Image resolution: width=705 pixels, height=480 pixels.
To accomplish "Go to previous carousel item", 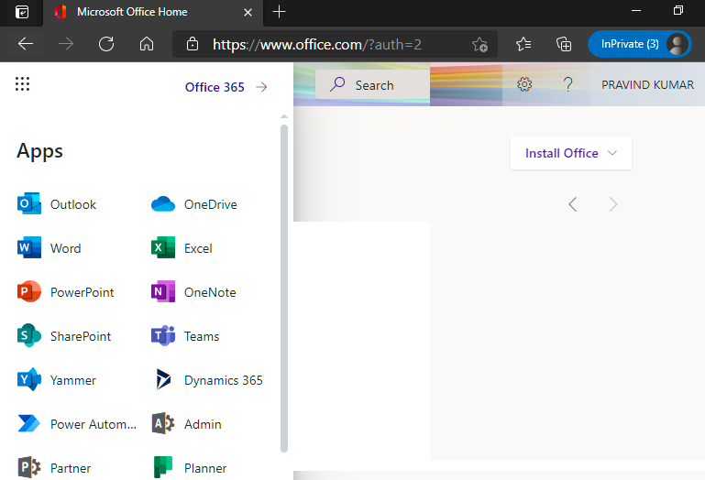I will pos(573,204).
